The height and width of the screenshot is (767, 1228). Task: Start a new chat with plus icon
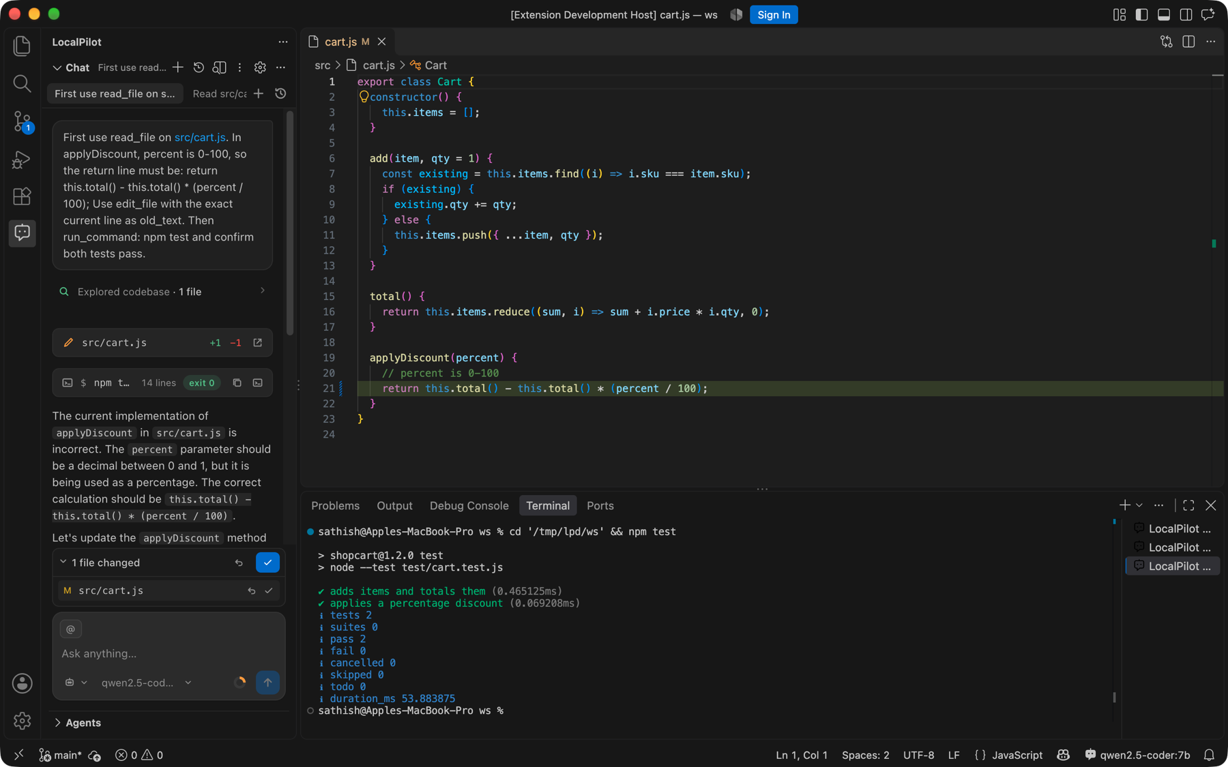point(177,67)
